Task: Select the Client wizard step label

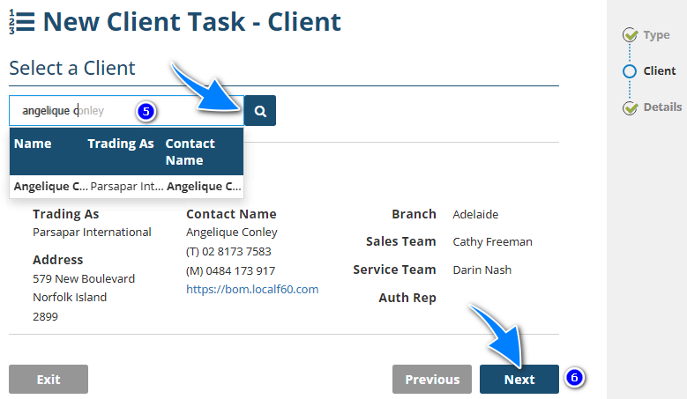Action: pyautogui.click(x=660, y=71)
